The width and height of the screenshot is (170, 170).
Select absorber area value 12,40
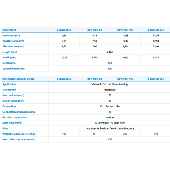[156, 46]
